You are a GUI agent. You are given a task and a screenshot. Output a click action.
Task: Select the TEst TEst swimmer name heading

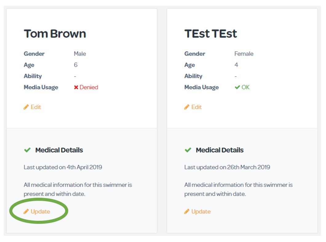click(x=211, y=34)
